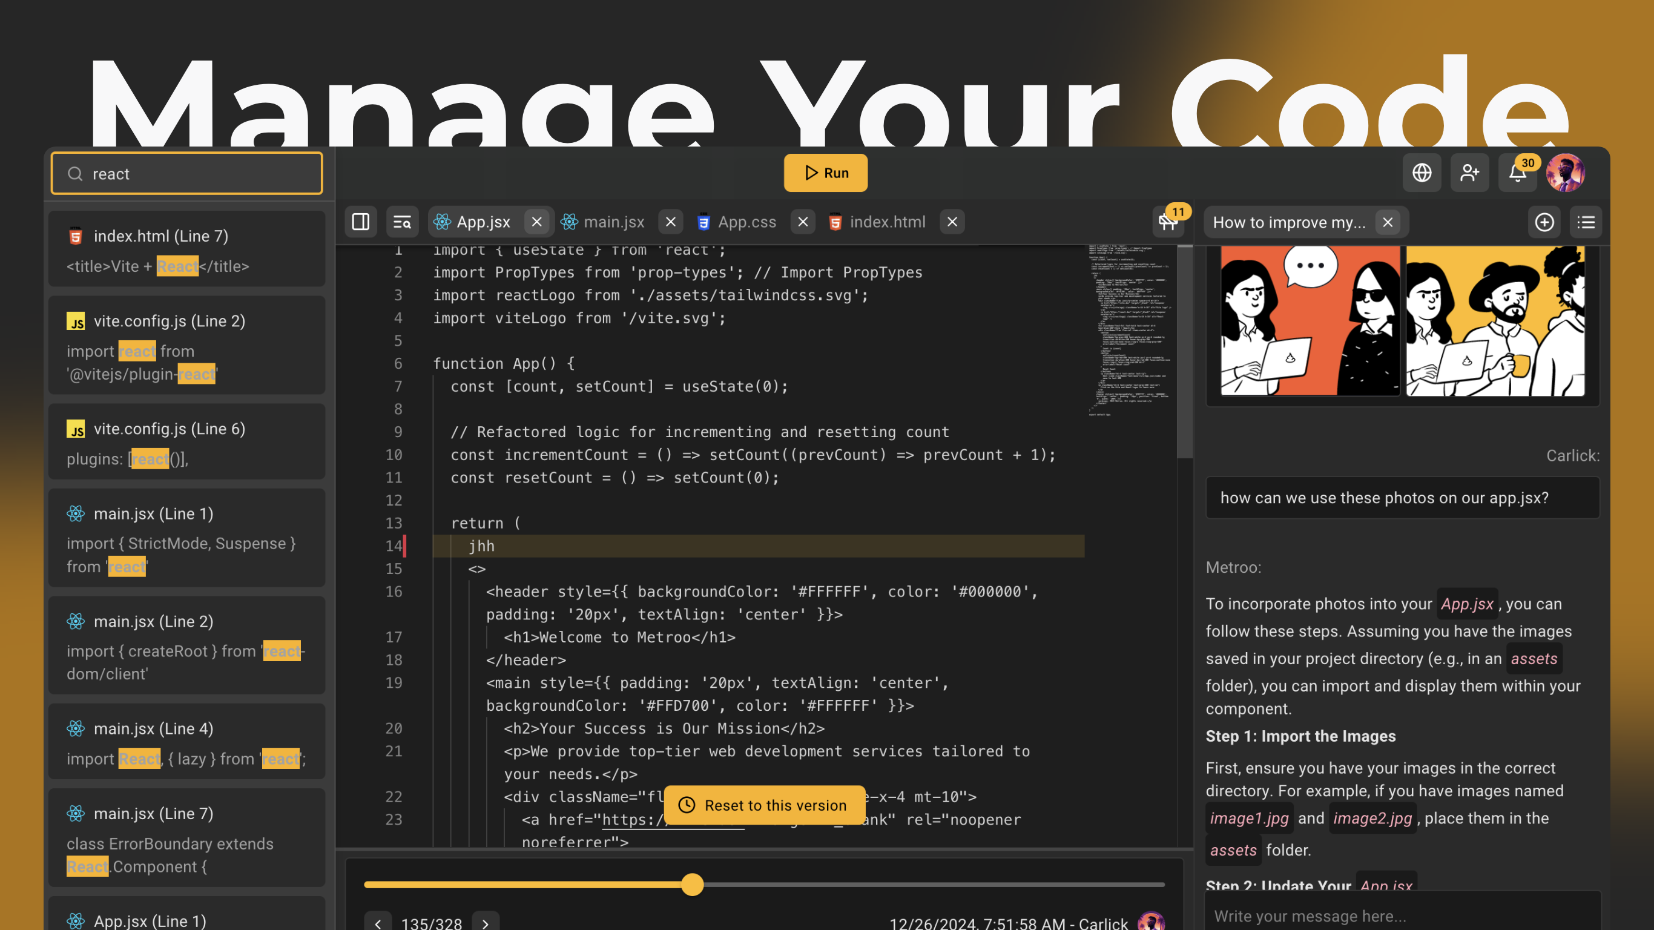This screenshot has width=1654, height=930.
Task: Click the image2.jpg code tag
Action: [x=1372, y=817]
